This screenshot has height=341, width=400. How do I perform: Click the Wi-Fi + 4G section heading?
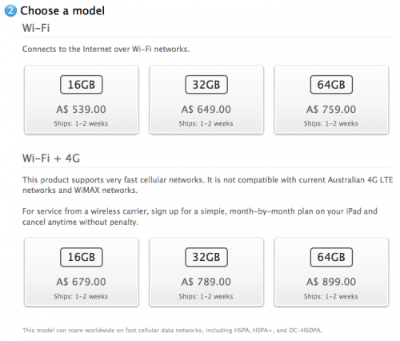point(51,158)
